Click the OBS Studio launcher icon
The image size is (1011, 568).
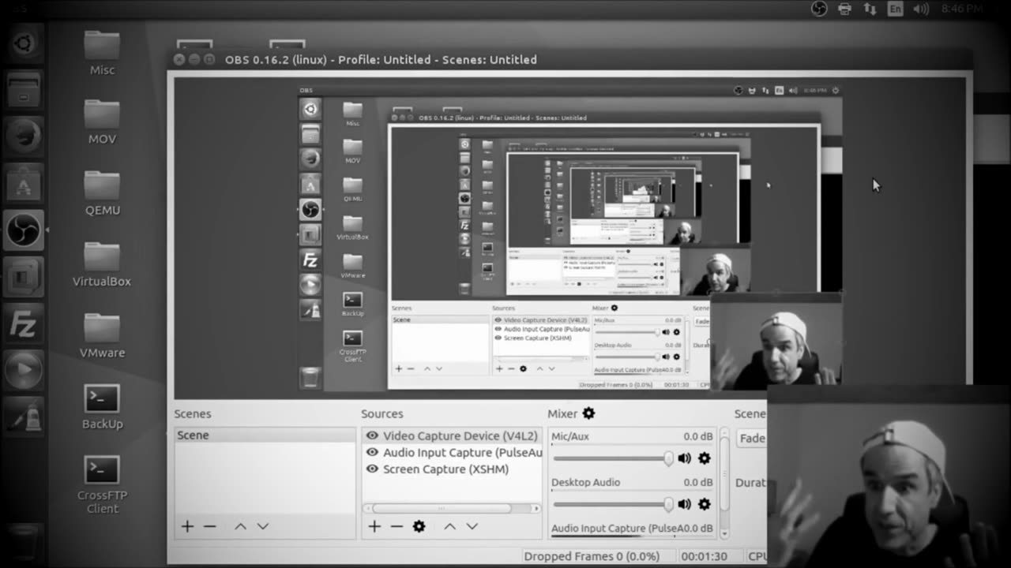(x=24, y=231)
